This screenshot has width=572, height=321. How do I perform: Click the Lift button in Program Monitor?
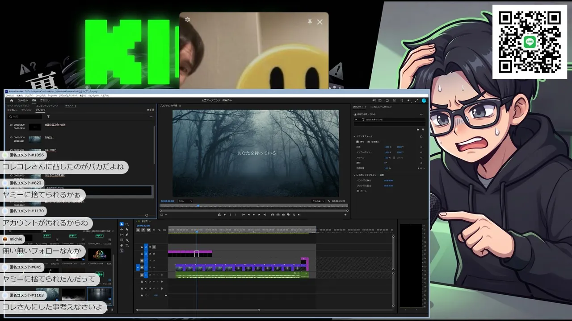[272, 214]
